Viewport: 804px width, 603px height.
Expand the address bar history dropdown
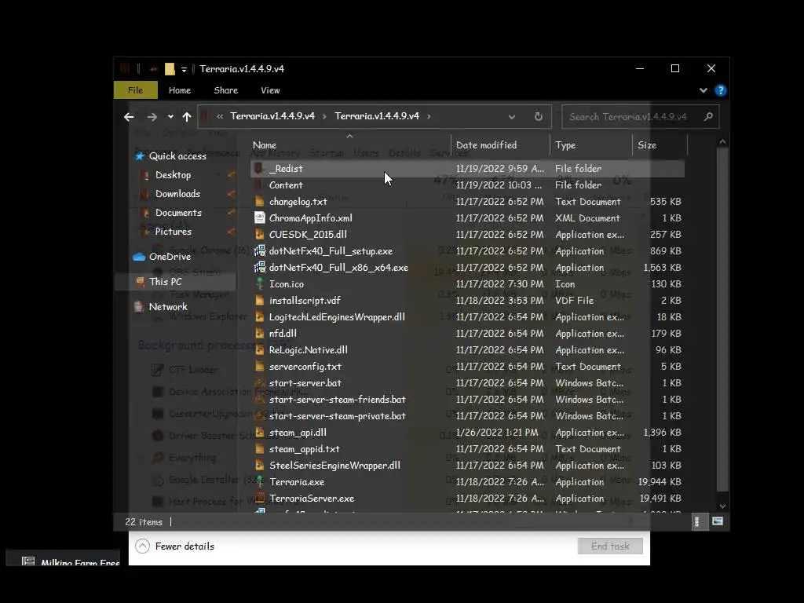[x=512, y=117]
